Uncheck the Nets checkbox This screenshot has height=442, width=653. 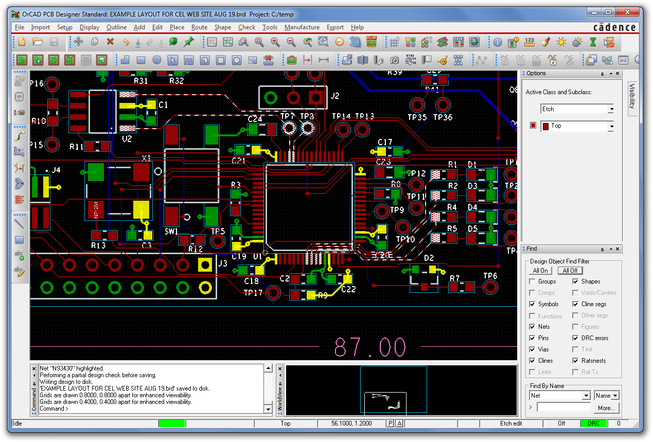[533, 327]
